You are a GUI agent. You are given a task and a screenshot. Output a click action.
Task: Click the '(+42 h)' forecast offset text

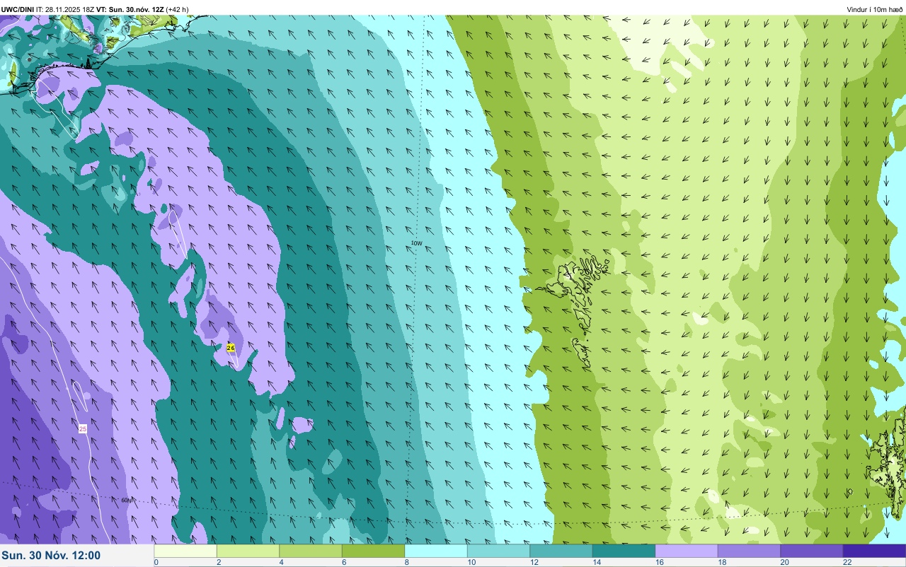coord(178,9)
